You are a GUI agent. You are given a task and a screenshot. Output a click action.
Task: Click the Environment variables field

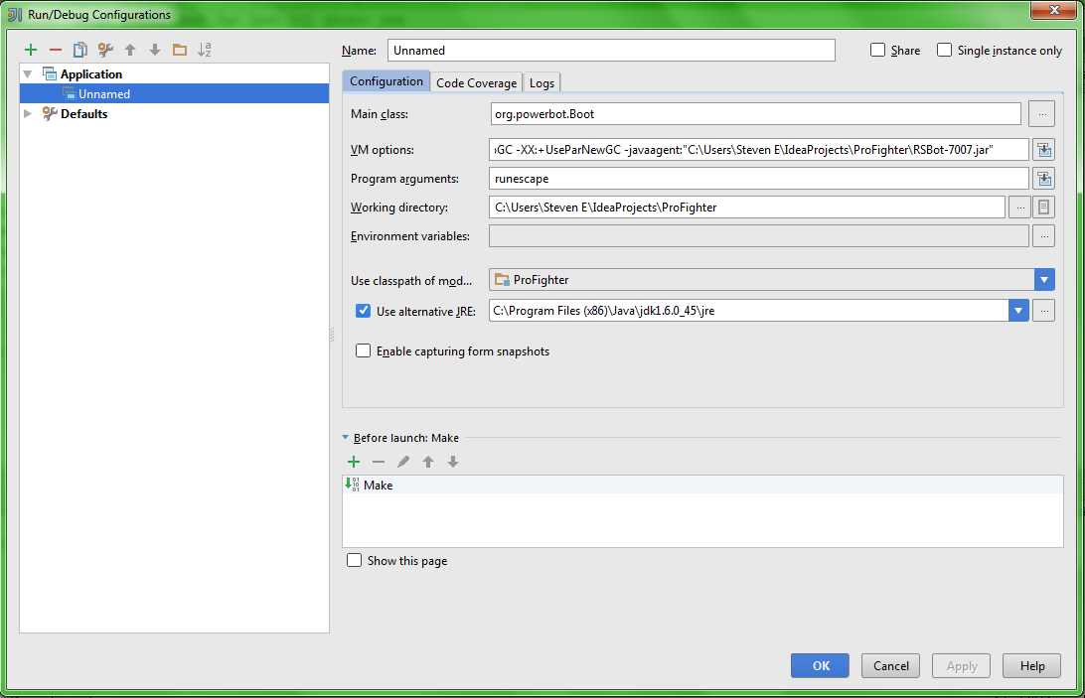[x=759, y=236]
